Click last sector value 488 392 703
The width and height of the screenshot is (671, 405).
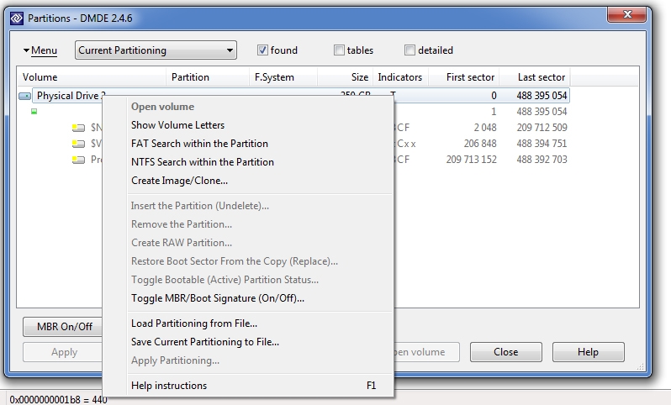click(x=542, y=160)
